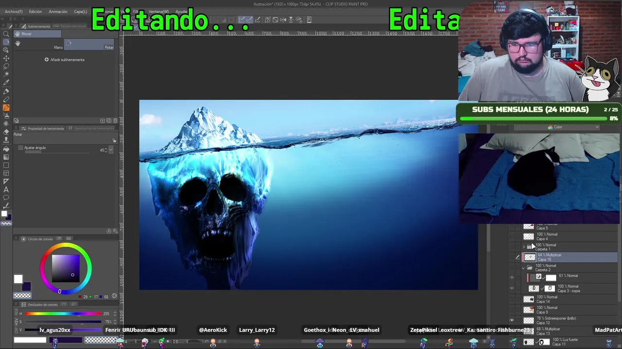
Task: Click the Capa 3 - copia mask thumbnail
Action: click(550, 288)
